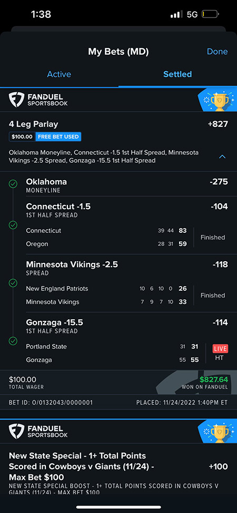The image size is (237, 513).
Task: Tap the bottom home indicator bar
Action: [x=118, y=507]
